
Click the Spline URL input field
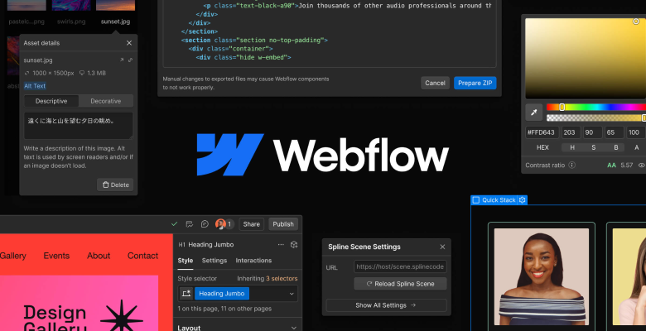coord(400,266)
